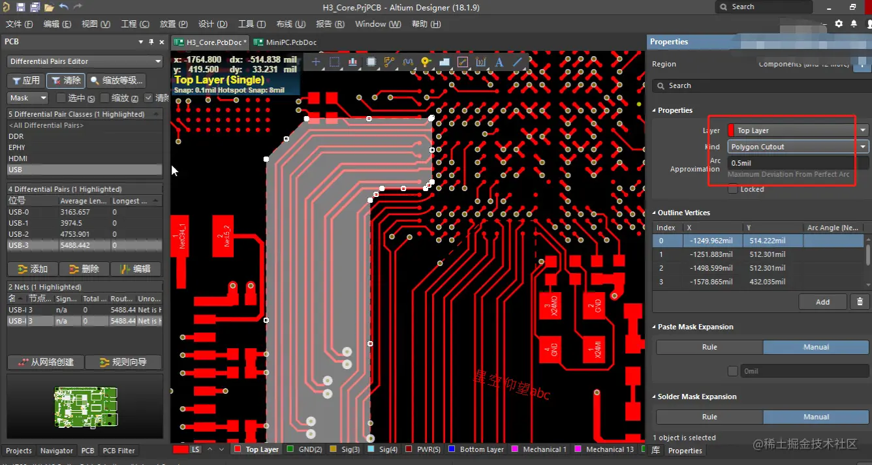The height and width of the screenshot is (465, 872).
Task: Select the crosshair snap tool in active bar
Action: pos(316,62)
